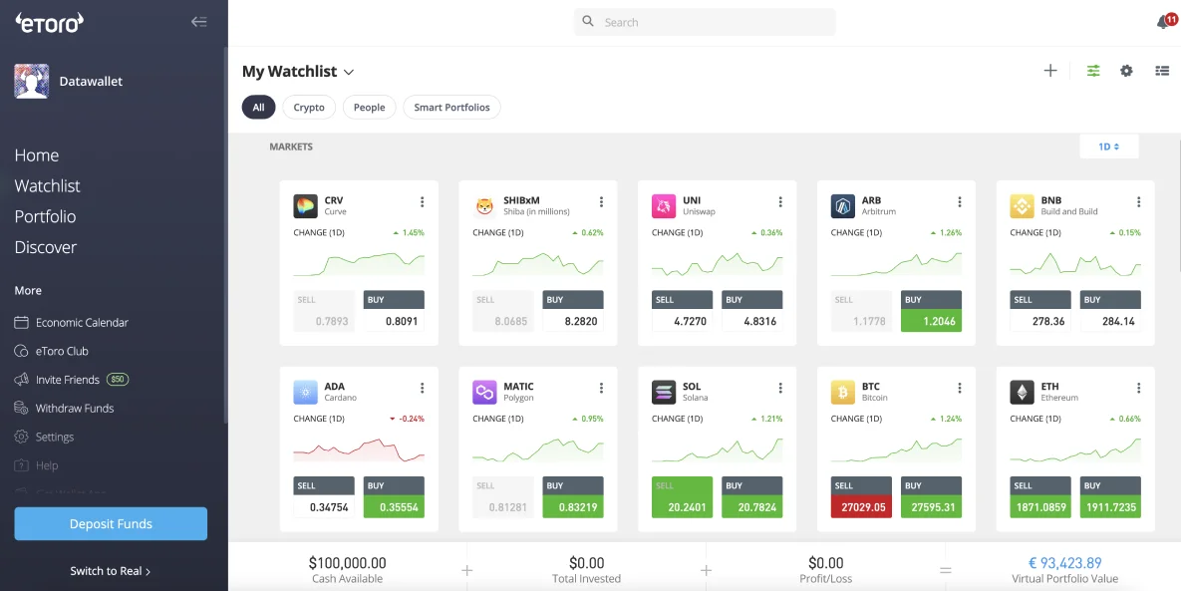1181x591 pixels.
Task: Click the Datawallet profile avatar
Action: (32, 82)
